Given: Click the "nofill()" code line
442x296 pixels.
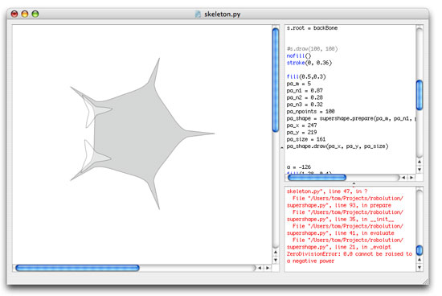Looking at the screenshot, I should coord(299,55).
